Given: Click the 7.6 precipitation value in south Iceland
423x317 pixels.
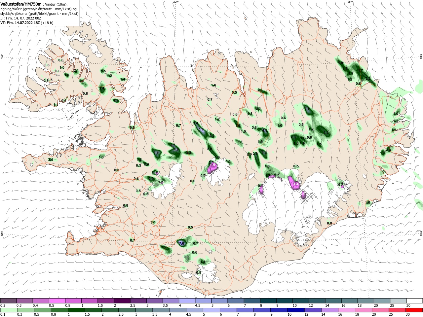Looking at the screenshot, I should [x=181, y=243].
